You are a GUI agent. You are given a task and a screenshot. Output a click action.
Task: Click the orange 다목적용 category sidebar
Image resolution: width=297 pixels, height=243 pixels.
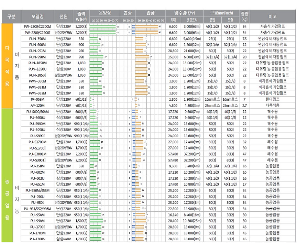(7, 66)
